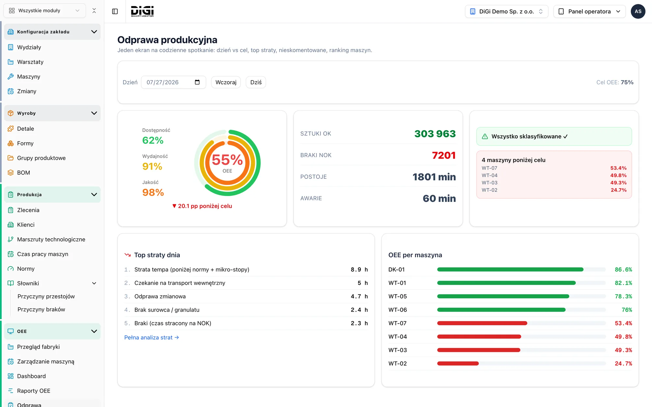652x407 pixels.
Task: Click the 4 maszyny poniżej celu card
Action: [x=554, y=175]
